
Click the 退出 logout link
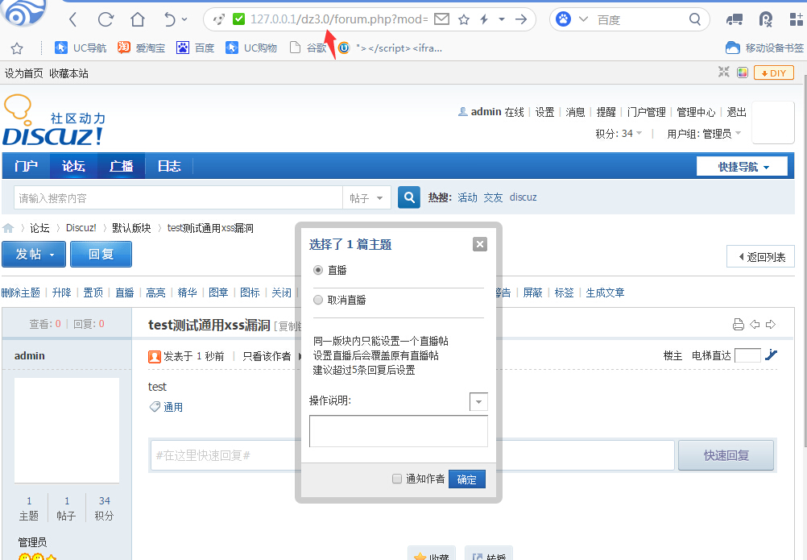(736, 112)
